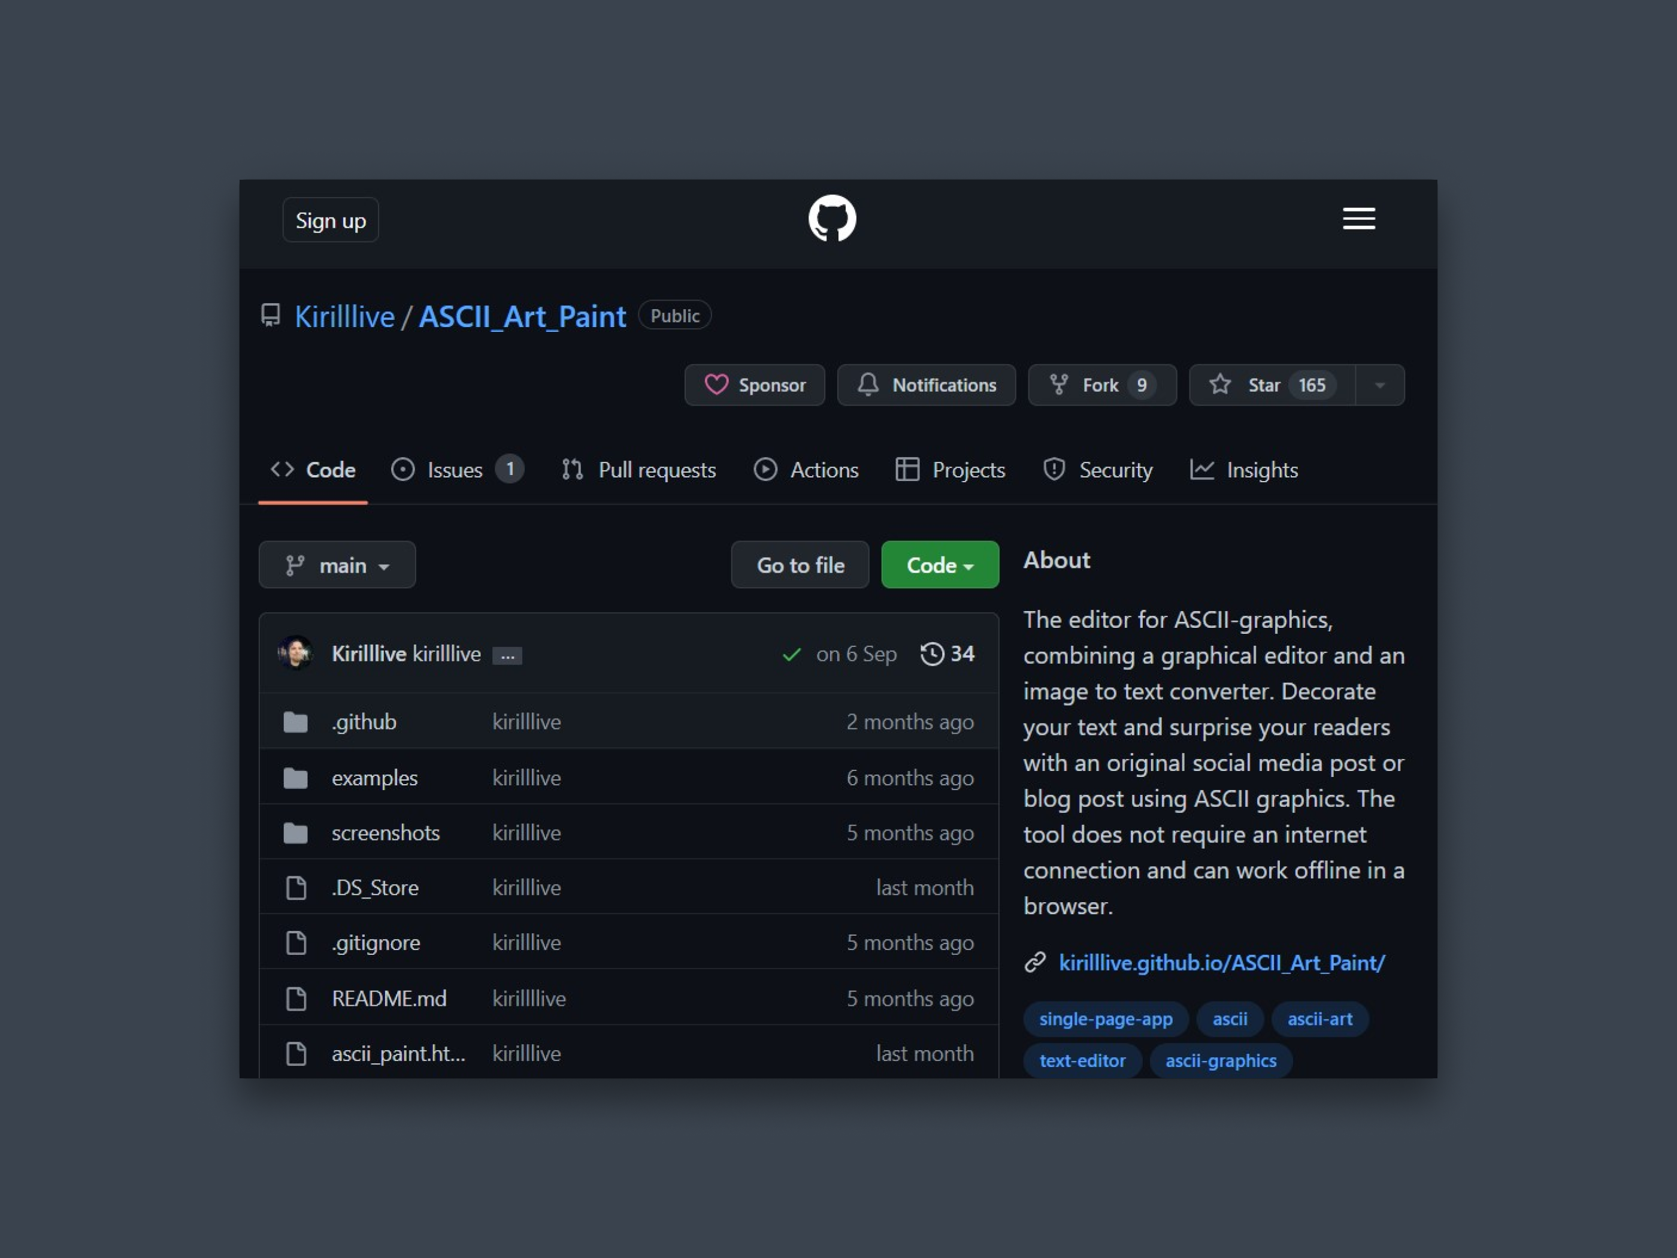
Task: Open the hamburger navigation menu
Action: [1358, 219]
